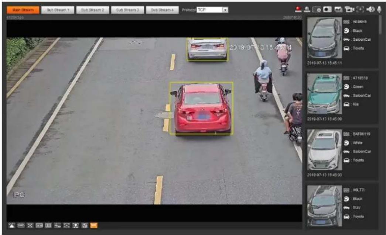Click Toyota label in the white car card

click(x=358, y=160)
